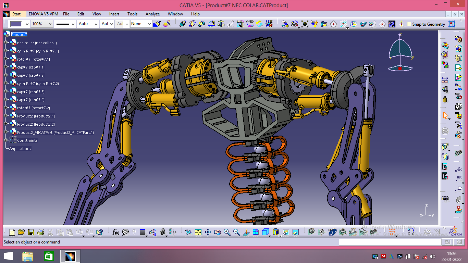The image size is (468, 263).
Task: Select rotor#7 (rotor#7.2) in the tree
Action: click(34, 108)
